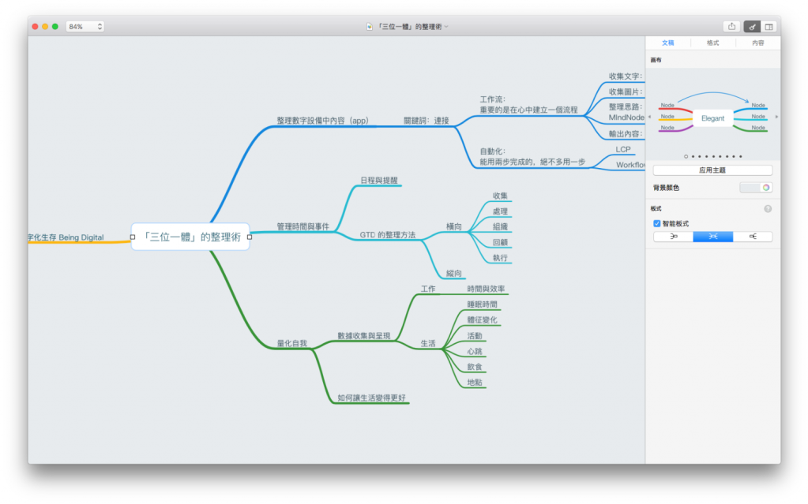This screenshot has width=808, height=504.
Task: Select the node 如何讓生活變得更好
Action: [371, 398]
